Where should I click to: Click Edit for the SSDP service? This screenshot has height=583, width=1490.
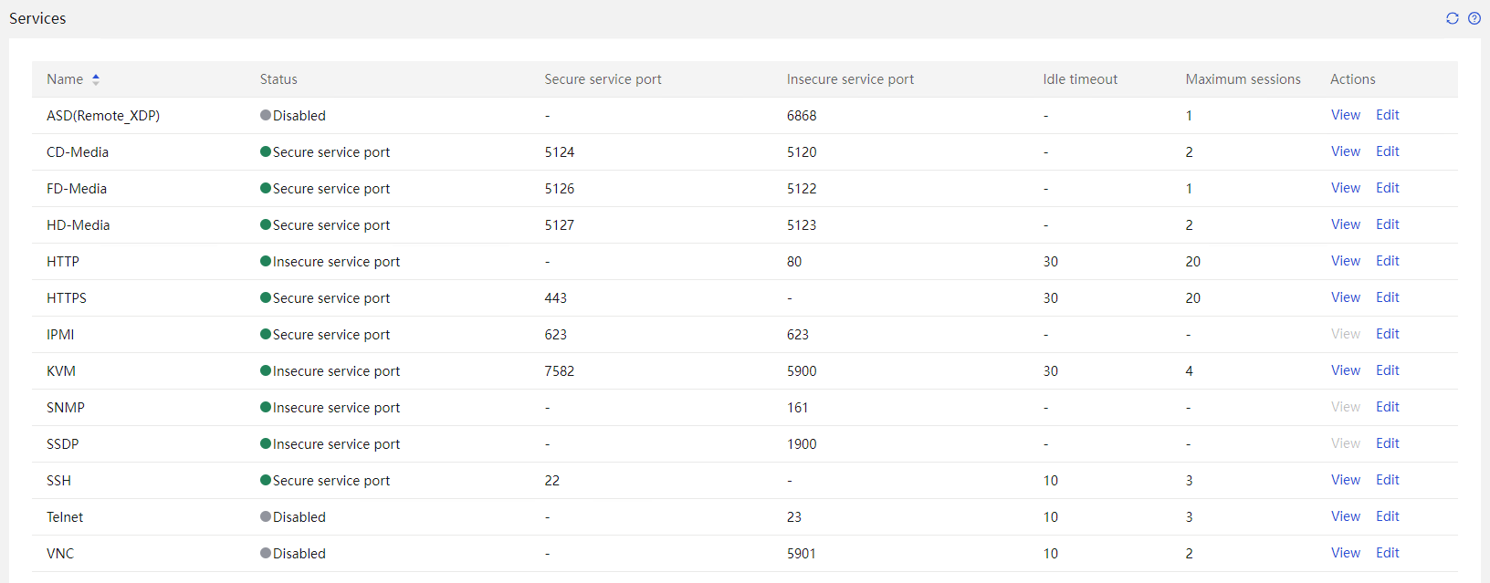point(1387,443)
